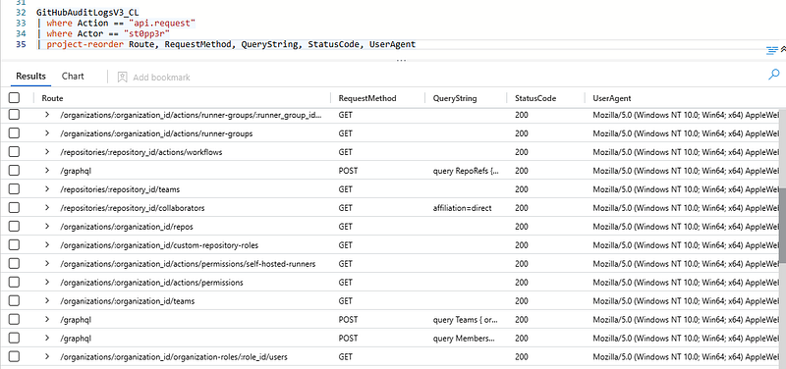
Task: Check the organization-roles users row checkbox
Action: (14, 356)
